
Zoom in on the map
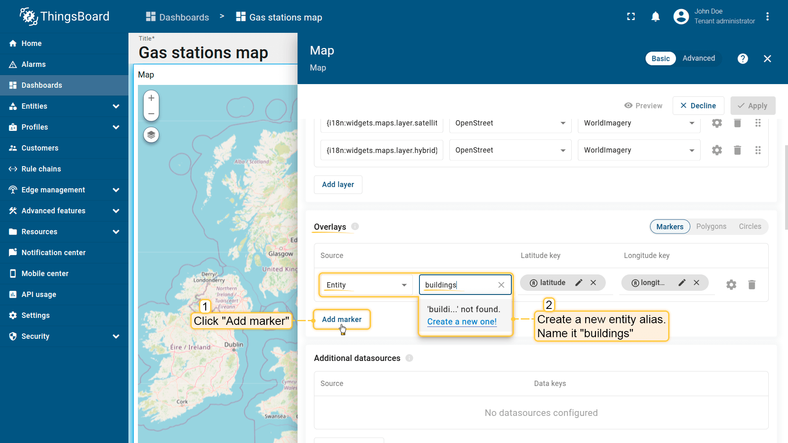click(x=151, y=98)
